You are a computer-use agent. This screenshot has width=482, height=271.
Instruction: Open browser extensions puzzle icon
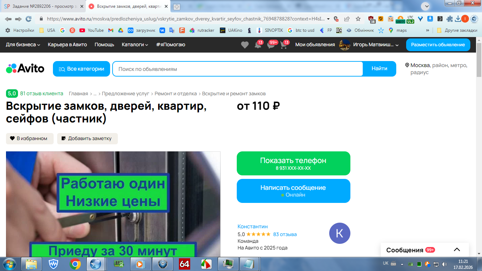point(450,19)
